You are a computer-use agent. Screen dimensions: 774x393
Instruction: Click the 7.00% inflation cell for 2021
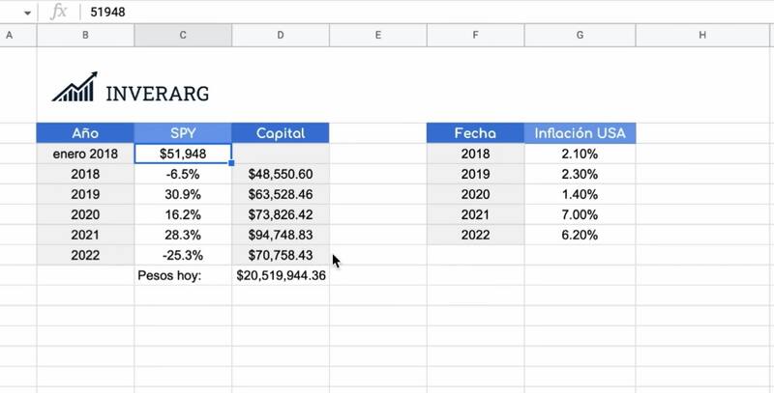[x=580, y=214]
